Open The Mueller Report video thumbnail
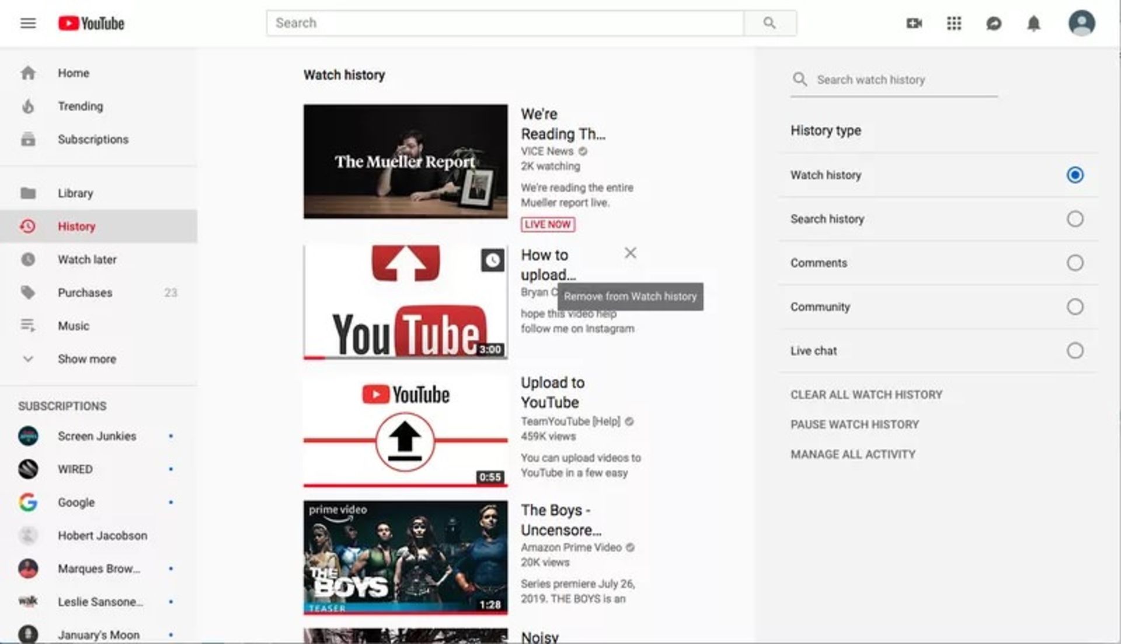 pyautogui.click(x=406, y=162)
